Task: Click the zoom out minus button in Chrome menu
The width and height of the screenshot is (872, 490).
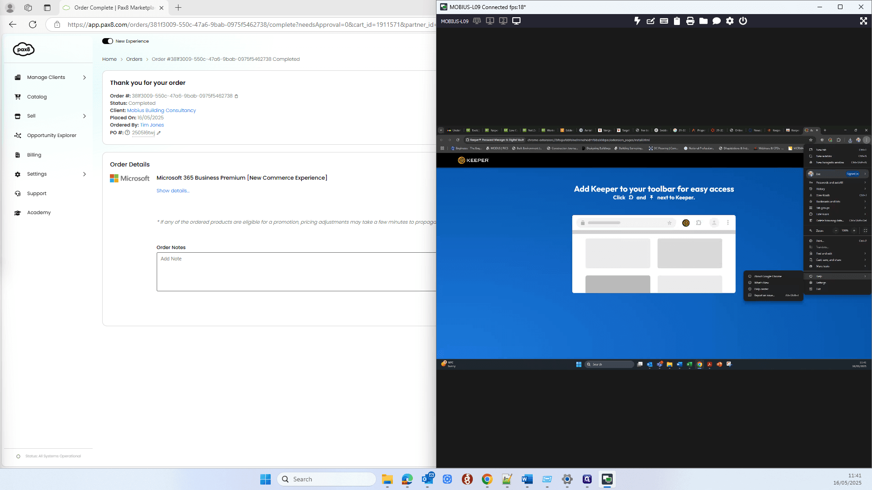Action: (836, 230)
